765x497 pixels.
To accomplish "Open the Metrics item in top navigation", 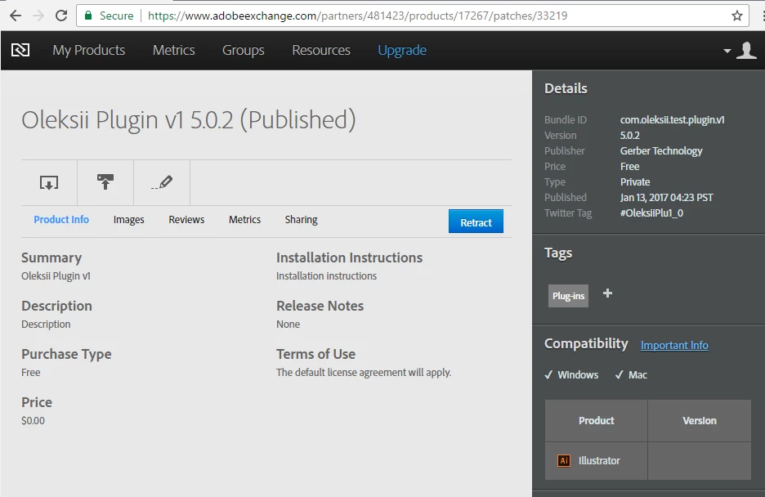I will click(174, 50).
